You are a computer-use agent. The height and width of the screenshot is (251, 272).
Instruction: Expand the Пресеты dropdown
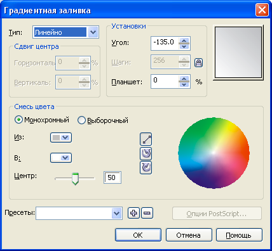(116, 214)
